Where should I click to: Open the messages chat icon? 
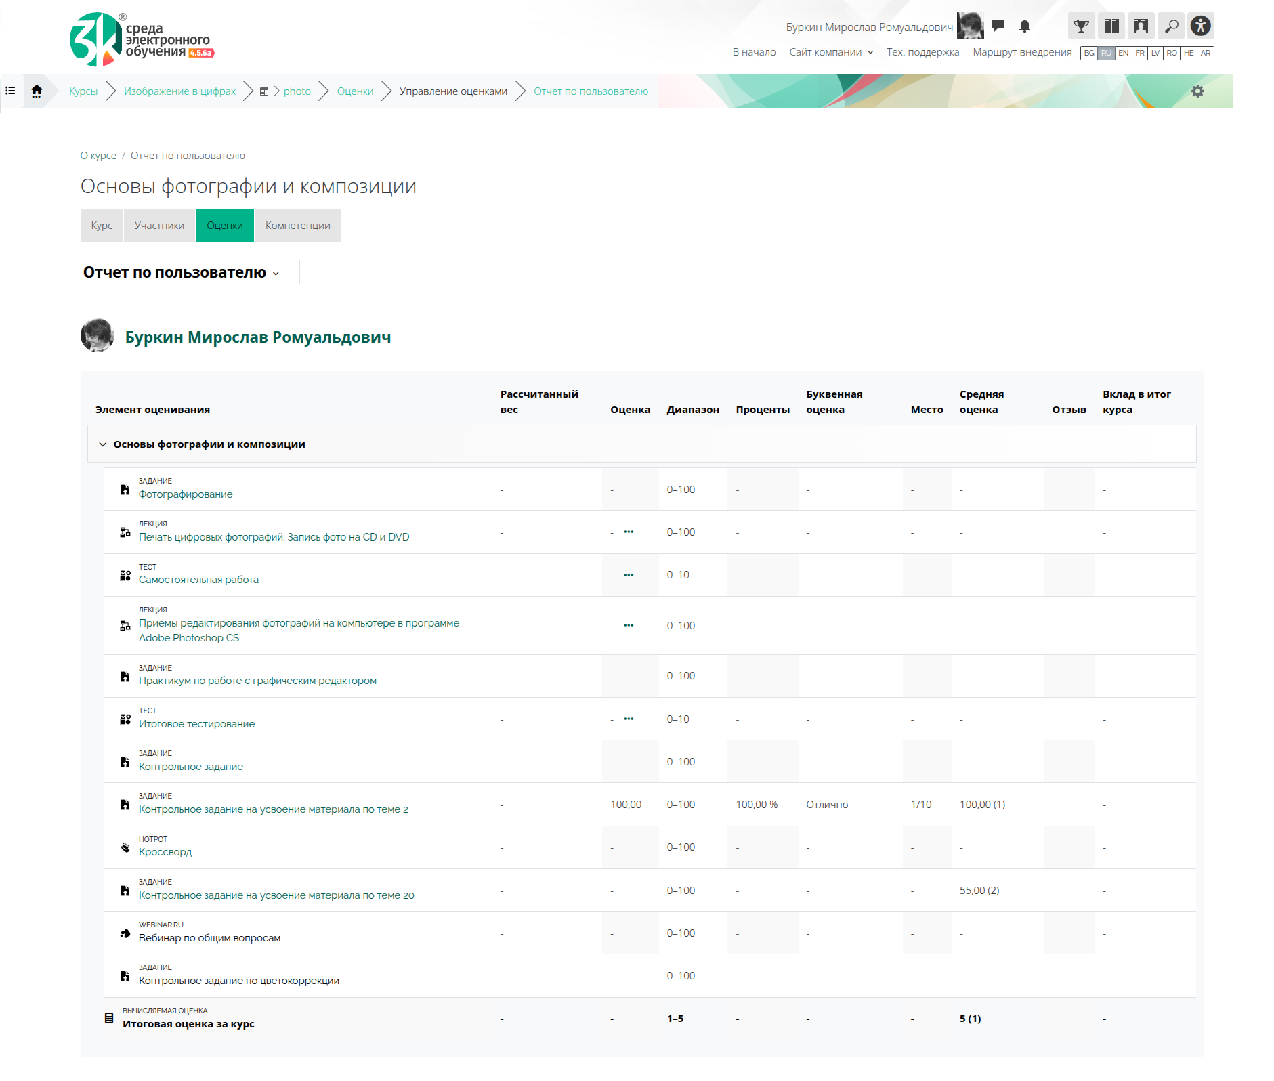(998, 26)
